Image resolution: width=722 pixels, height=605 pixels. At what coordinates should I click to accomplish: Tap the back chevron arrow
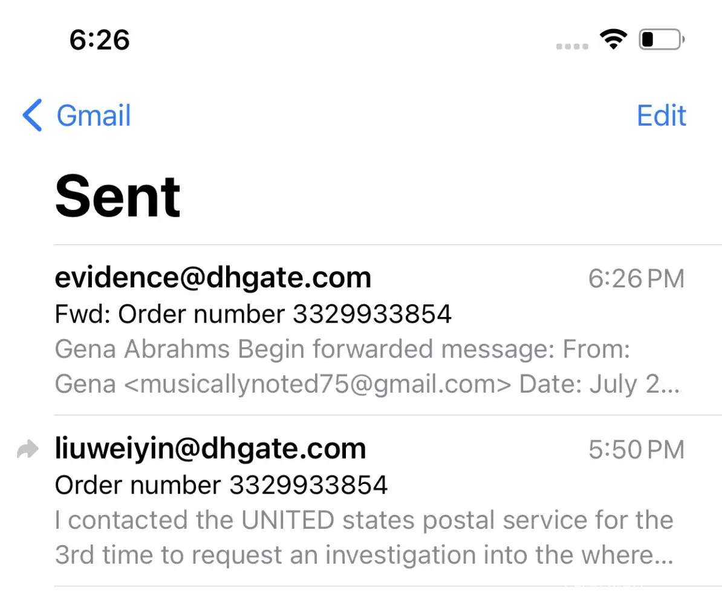point(33,115)
